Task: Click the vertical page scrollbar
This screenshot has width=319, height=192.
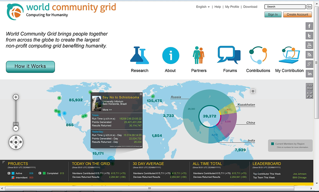Action: pos(317,63)
